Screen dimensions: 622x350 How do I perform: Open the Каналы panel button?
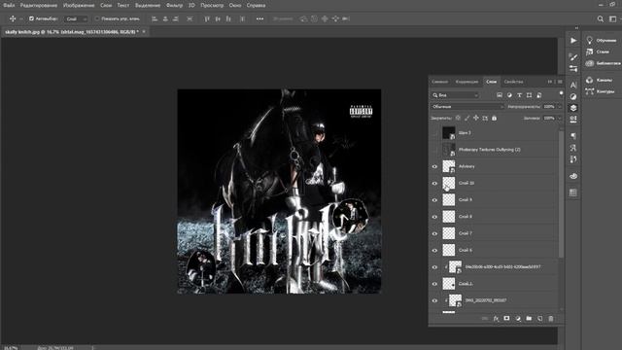click(x=600, y=80)
